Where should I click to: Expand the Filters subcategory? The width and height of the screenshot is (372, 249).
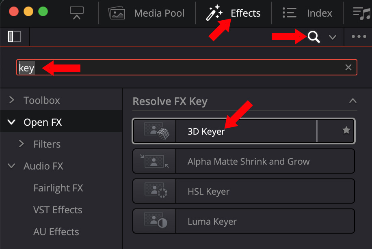click(x=22, y=144)
